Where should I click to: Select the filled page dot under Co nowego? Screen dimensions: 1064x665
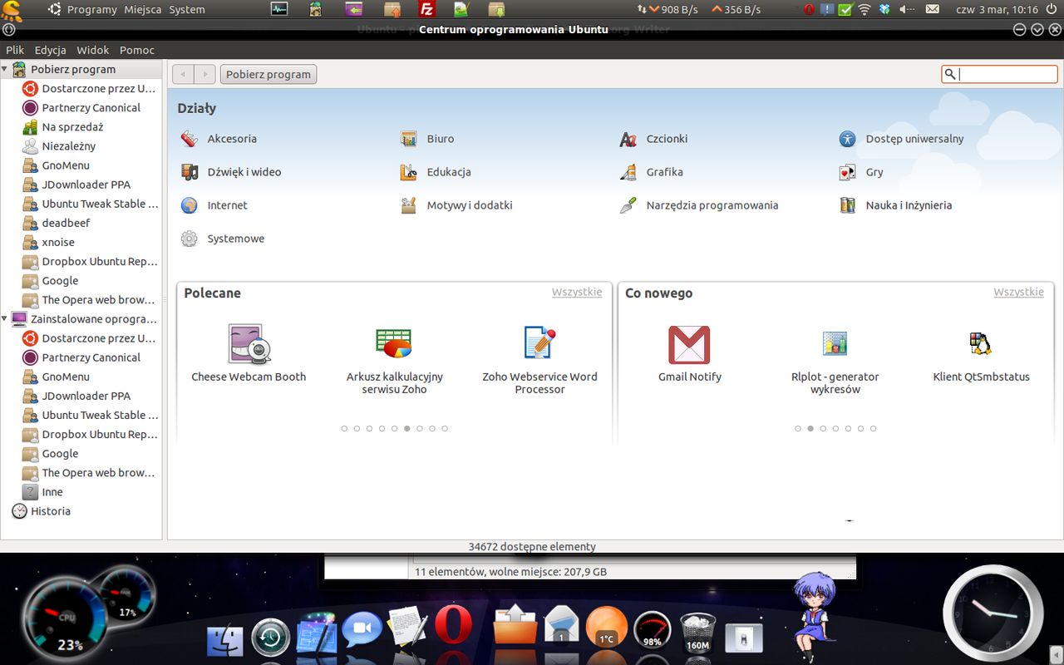[x=810, y=429]
